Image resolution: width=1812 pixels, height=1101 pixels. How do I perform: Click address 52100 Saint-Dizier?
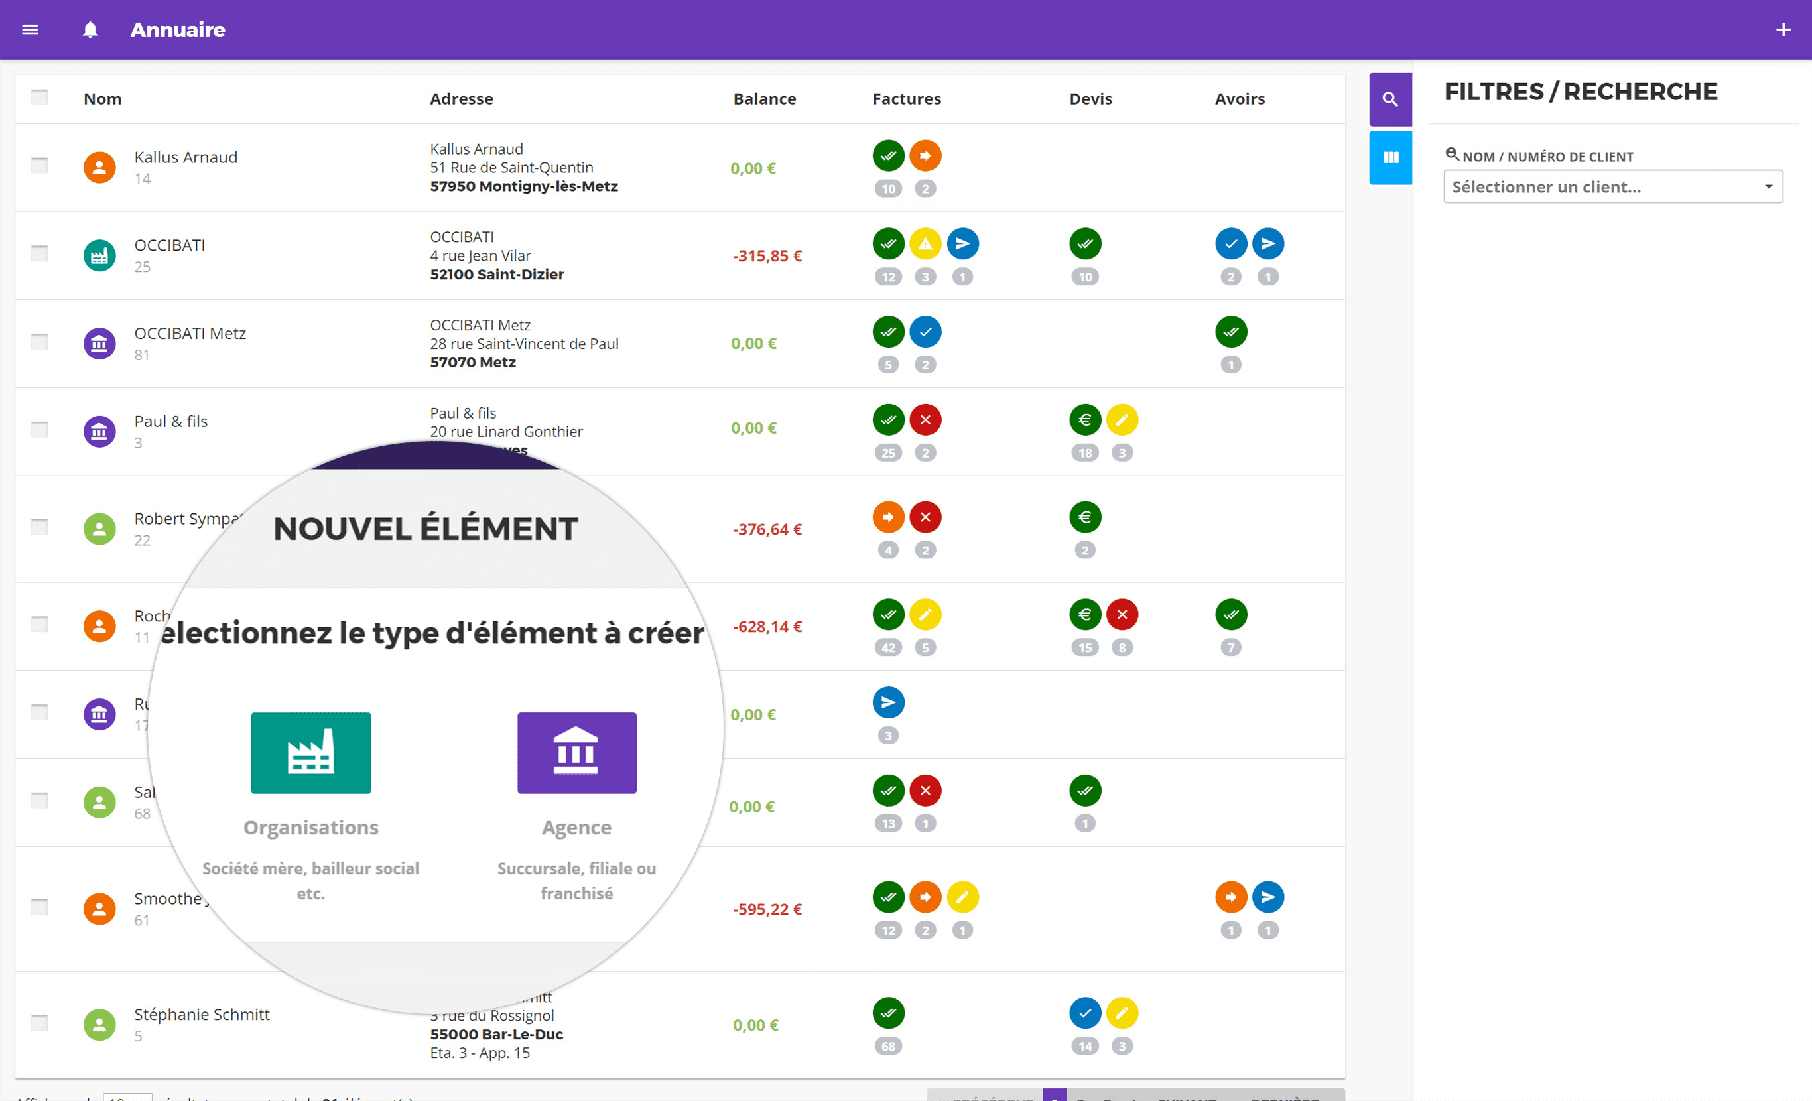[x=496, y=275]
